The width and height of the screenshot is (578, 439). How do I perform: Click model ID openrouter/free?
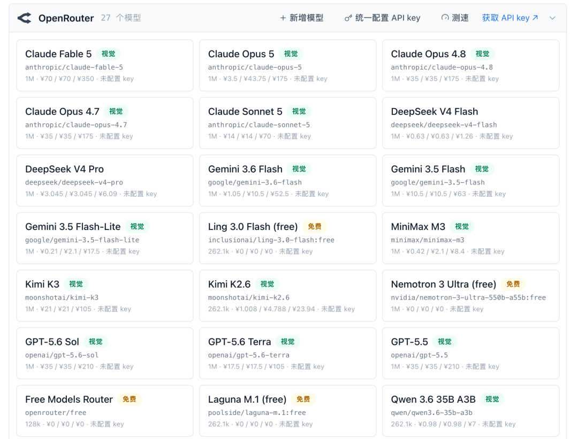[56, 412]
